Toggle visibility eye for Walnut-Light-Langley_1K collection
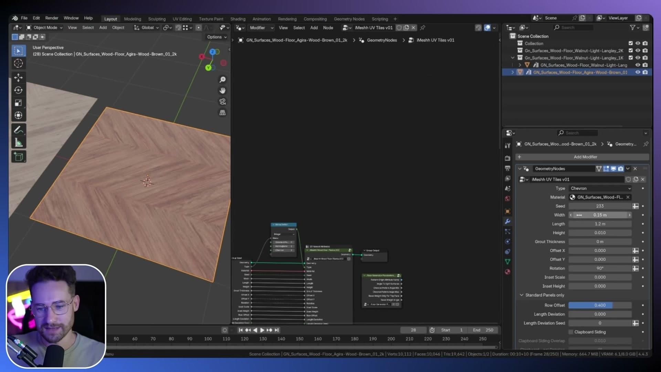 point(638,58)
